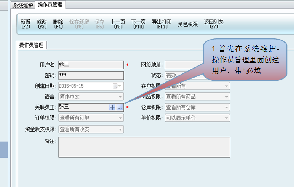The width and height of the screenshot is (294, 188).
Task: Click the 用户名 input field
Action: tap(91, 65)
